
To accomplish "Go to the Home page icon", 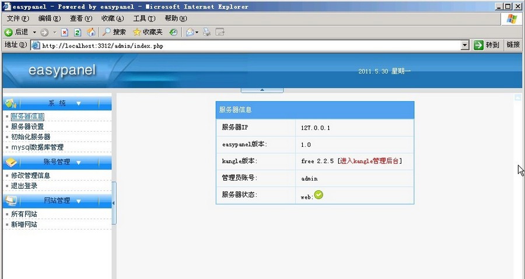I will 91,32.
